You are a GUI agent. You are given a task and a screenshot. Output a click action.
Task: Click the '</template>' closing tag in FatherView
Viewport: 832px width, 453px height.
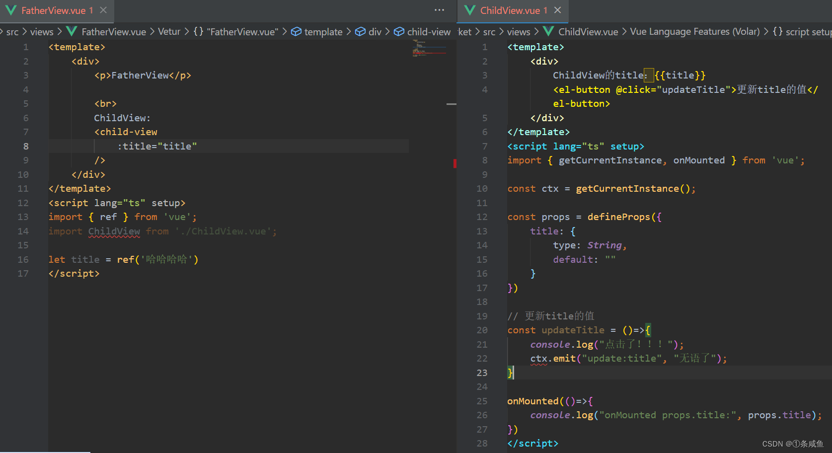coord(79,188)
